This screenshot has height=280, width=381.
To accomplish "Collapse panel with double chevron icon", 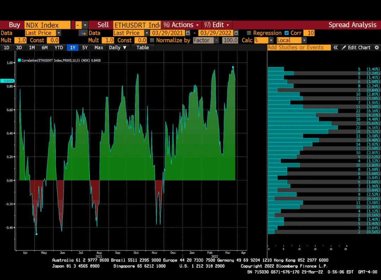I will 335,48.
